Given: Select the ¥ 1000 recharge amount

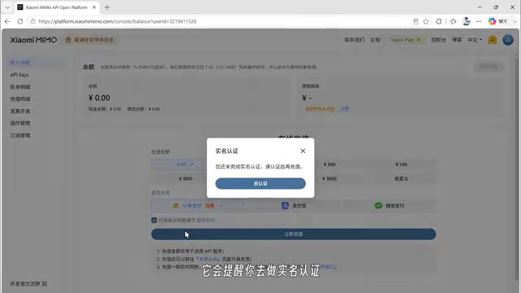Looking at the screenshot, I should 186,179.
